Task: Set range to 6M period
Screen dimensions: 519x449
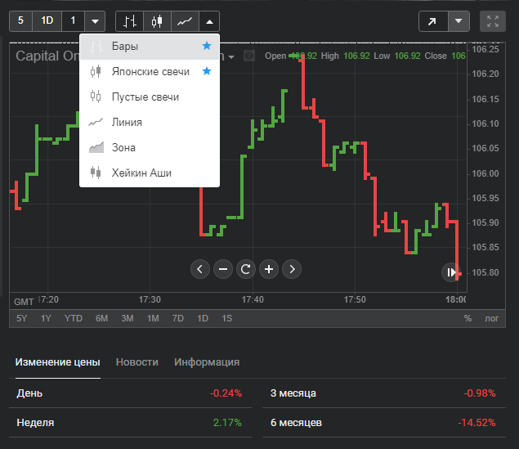Action: (101, 318)
